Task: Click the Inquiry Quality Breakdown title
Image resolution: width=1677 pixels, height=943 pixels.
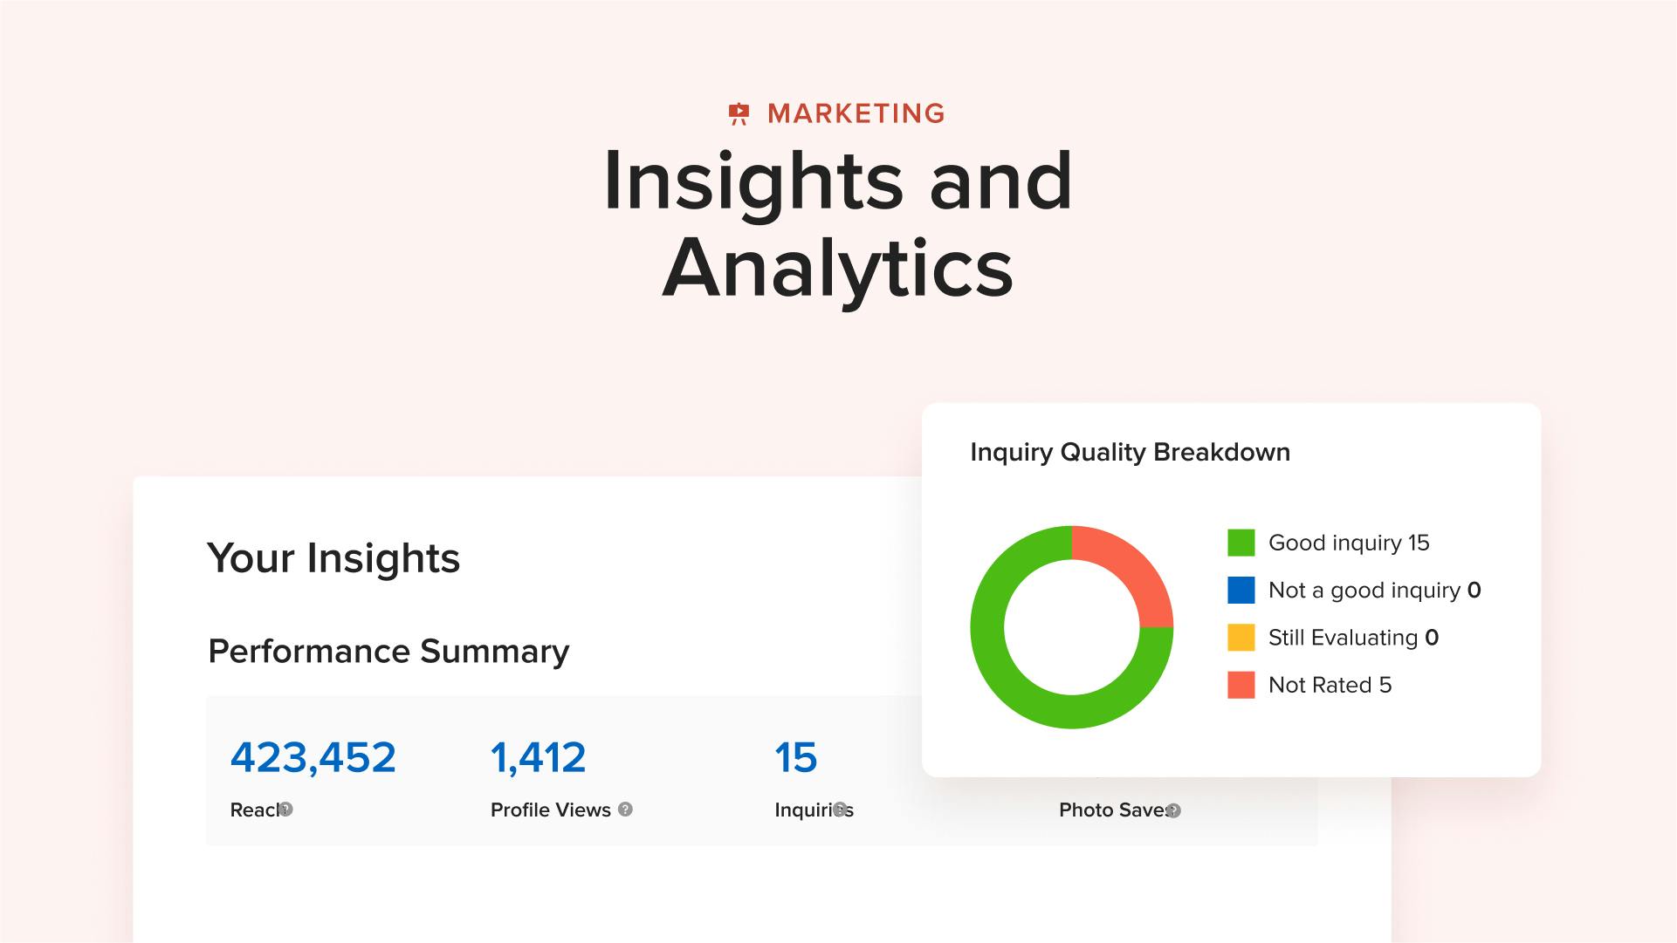Action: pyautogui.click(x=1131, y=453)
